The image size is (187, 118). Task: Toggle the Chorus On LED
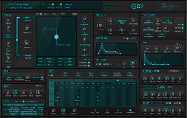(x=158, y=71)
